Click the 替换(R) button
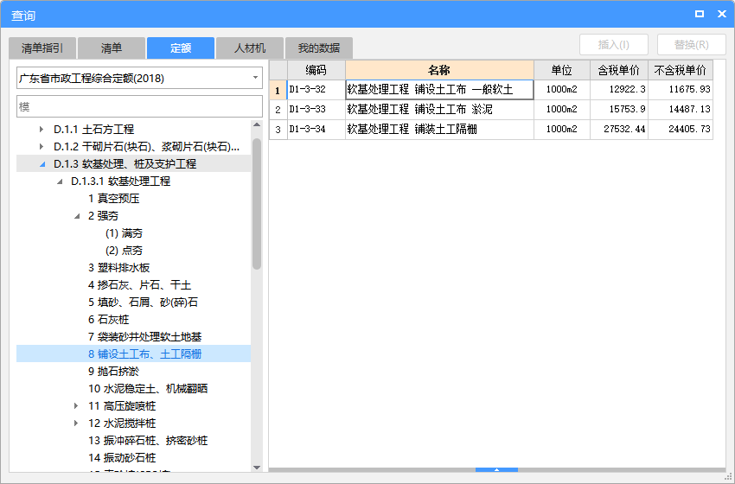735x484 pixels. click(692, 45)
